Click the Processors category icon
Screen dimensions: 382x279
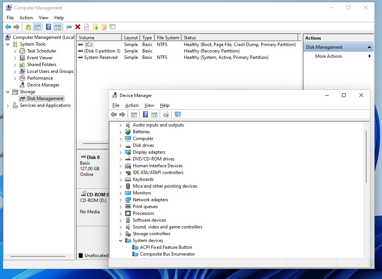(x=128, y=213)
